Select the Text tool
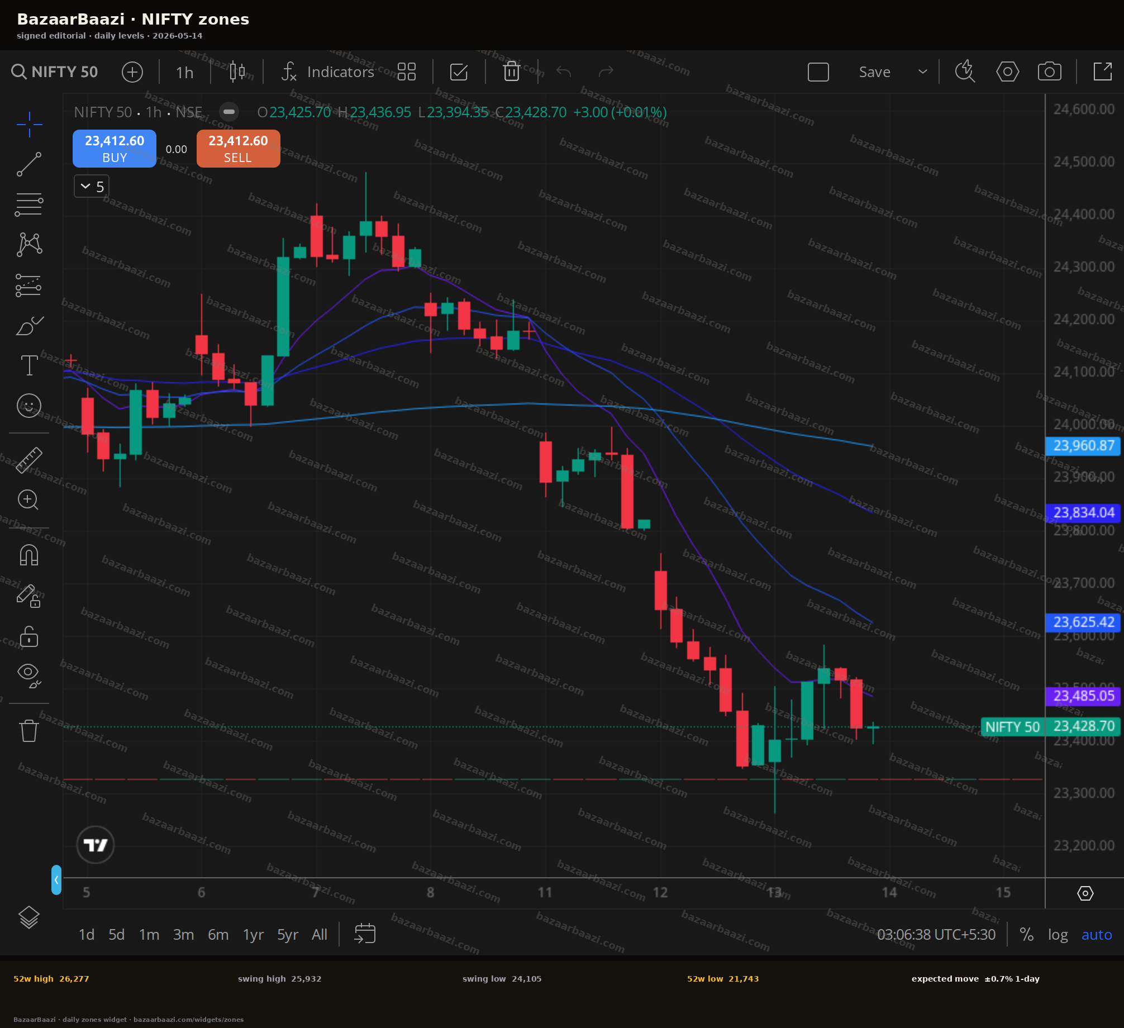 (29, 365)
